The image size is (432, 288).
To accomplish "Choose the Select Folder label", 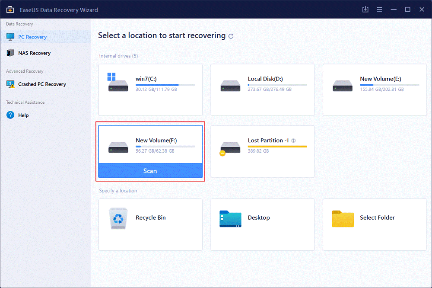I will tap(377, 218).
